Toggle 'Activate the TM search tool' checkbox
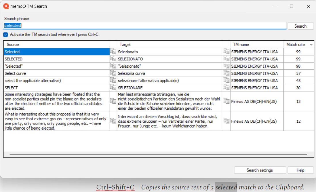Viewport: 316px width, 192px height. 6,35
